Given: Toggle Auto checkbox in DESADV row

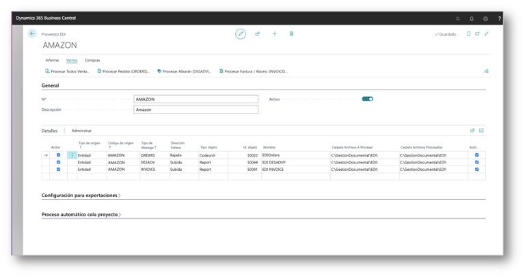Looking at the screenshot, I should click(x=476, y=162).
